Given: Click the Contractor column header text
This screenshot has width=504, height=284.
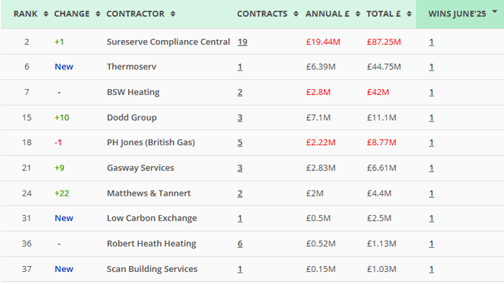Looking at the screenshot, I should pos(135,14).
